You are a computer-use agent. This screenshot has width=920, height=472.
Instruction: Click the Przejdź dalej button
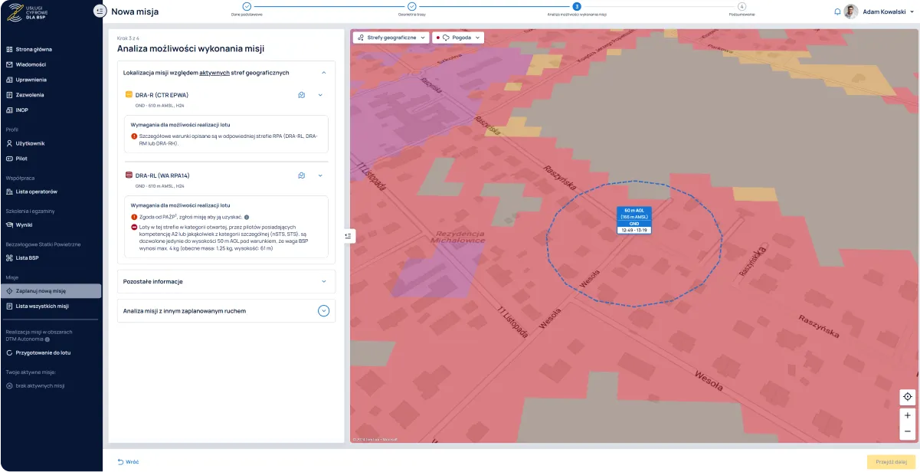pos(890,462)
